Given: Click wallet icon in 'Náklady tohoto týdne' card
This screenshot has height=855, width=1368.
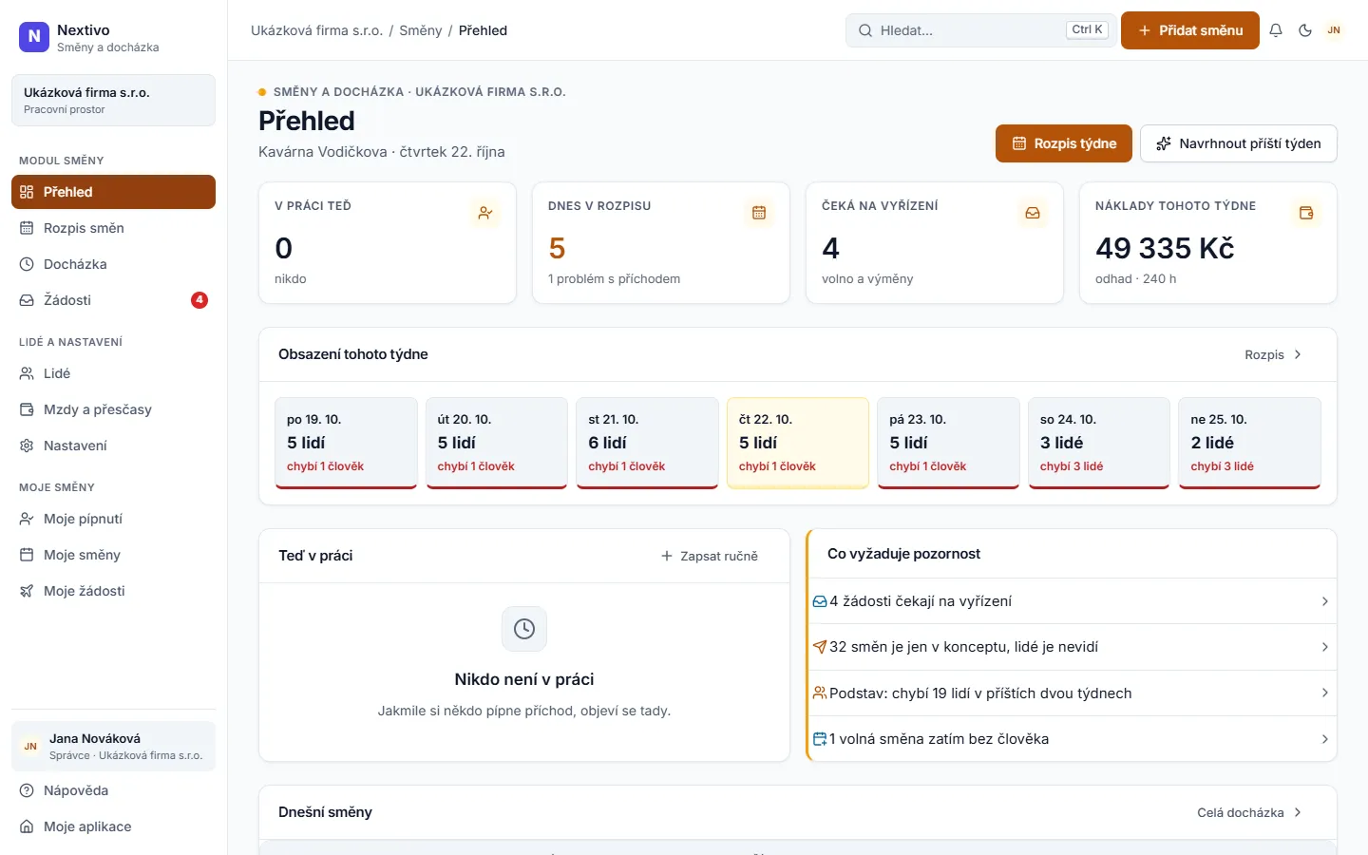Looking at the screenshot, I should pyautogui.click(x=1306, y=213).
